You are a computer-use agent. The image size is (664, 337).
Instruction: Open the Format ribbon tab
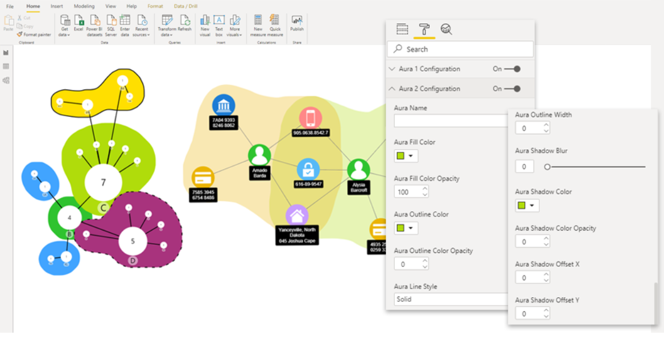pos(155,6)
